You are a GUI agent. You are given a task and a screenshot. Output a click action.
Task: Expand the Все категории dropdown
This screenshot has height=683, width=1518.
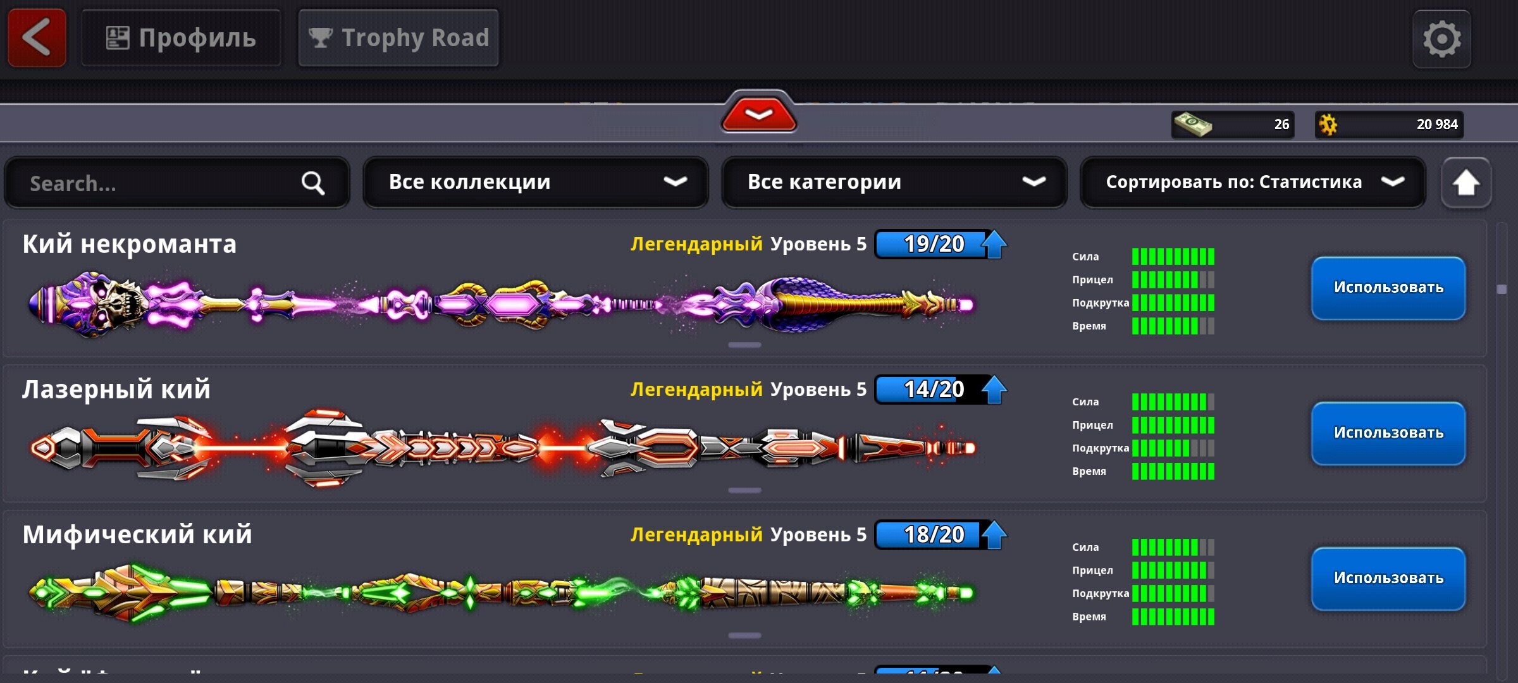[x=894, y=182]
